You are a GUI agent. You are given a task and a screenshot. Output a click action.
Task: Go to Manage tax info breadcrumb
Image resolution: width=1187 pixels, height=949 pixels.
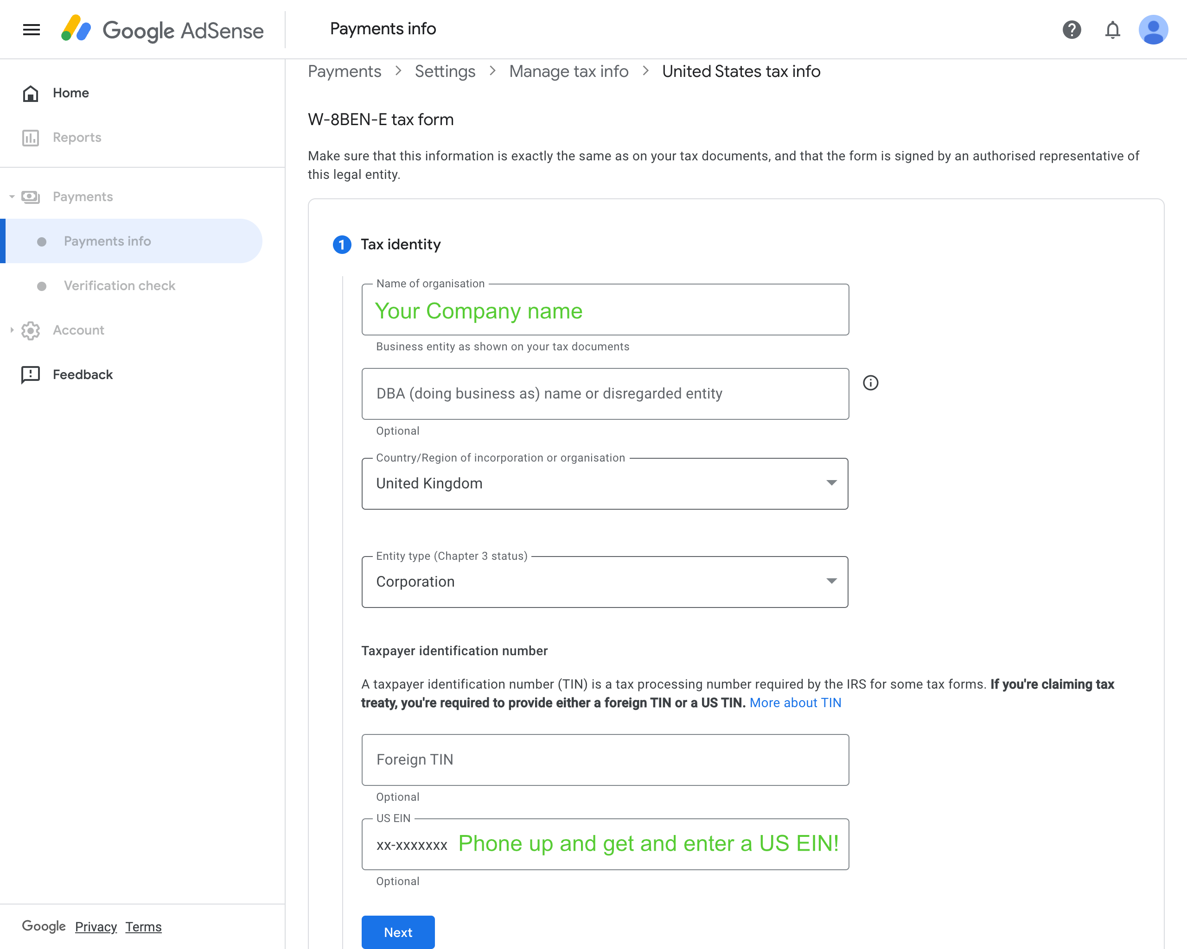[568, 71]
